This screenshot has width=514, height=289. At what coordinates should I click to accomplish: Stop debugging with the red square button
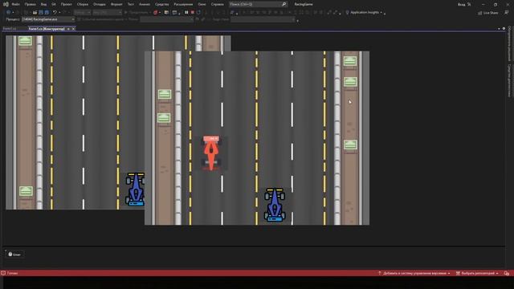[193, 13]
